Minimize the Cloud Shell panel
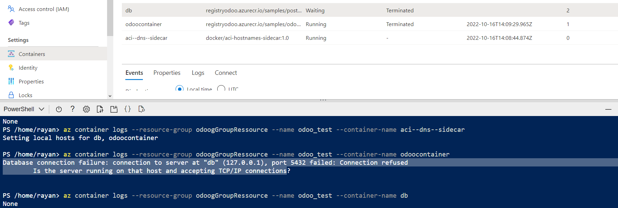Viewport: 618px width, 208px height. 608,109
